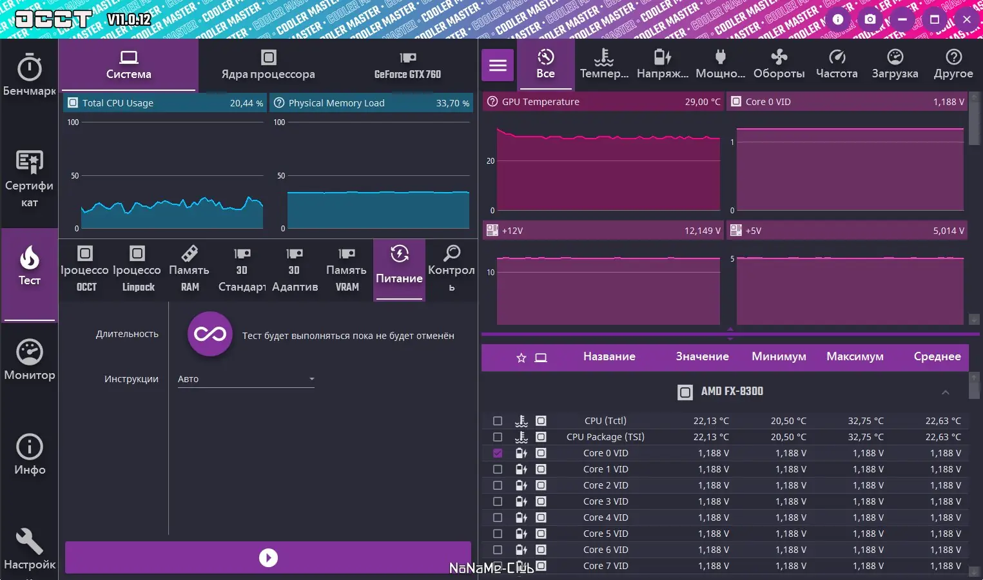Open the Сертификат section in sidebar
Screen dimensions: 983x580
pos(29,179)
